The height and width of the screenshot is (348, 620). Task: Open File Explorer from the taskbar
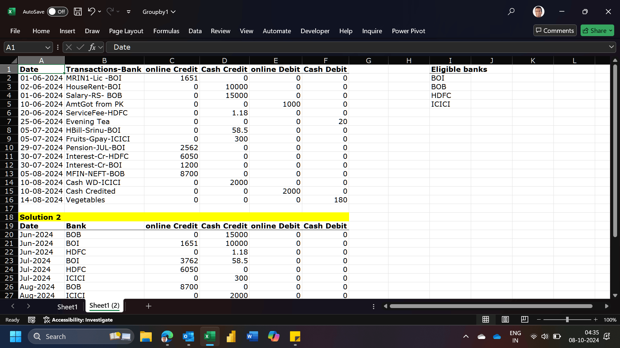click(146, 337)
